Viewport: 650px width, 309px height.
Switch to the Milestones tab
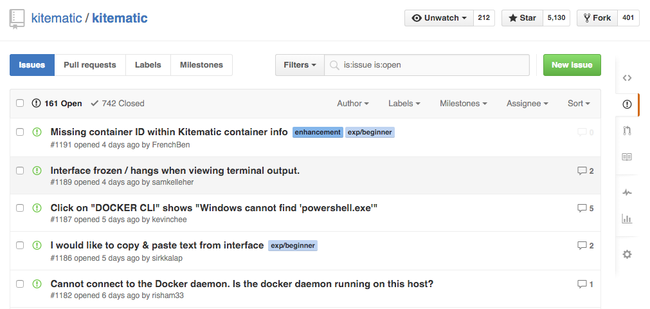point(201,65)
